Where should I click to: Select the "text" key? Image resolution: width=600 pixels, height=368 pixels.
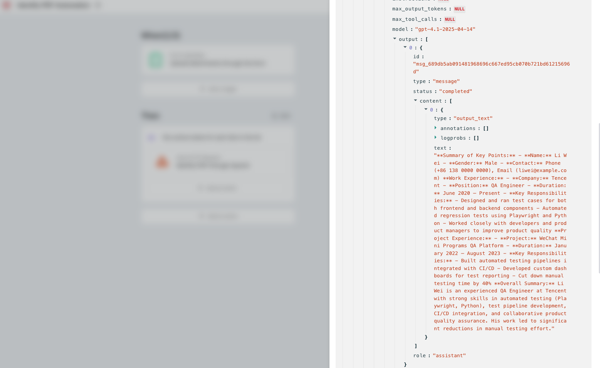440,148
